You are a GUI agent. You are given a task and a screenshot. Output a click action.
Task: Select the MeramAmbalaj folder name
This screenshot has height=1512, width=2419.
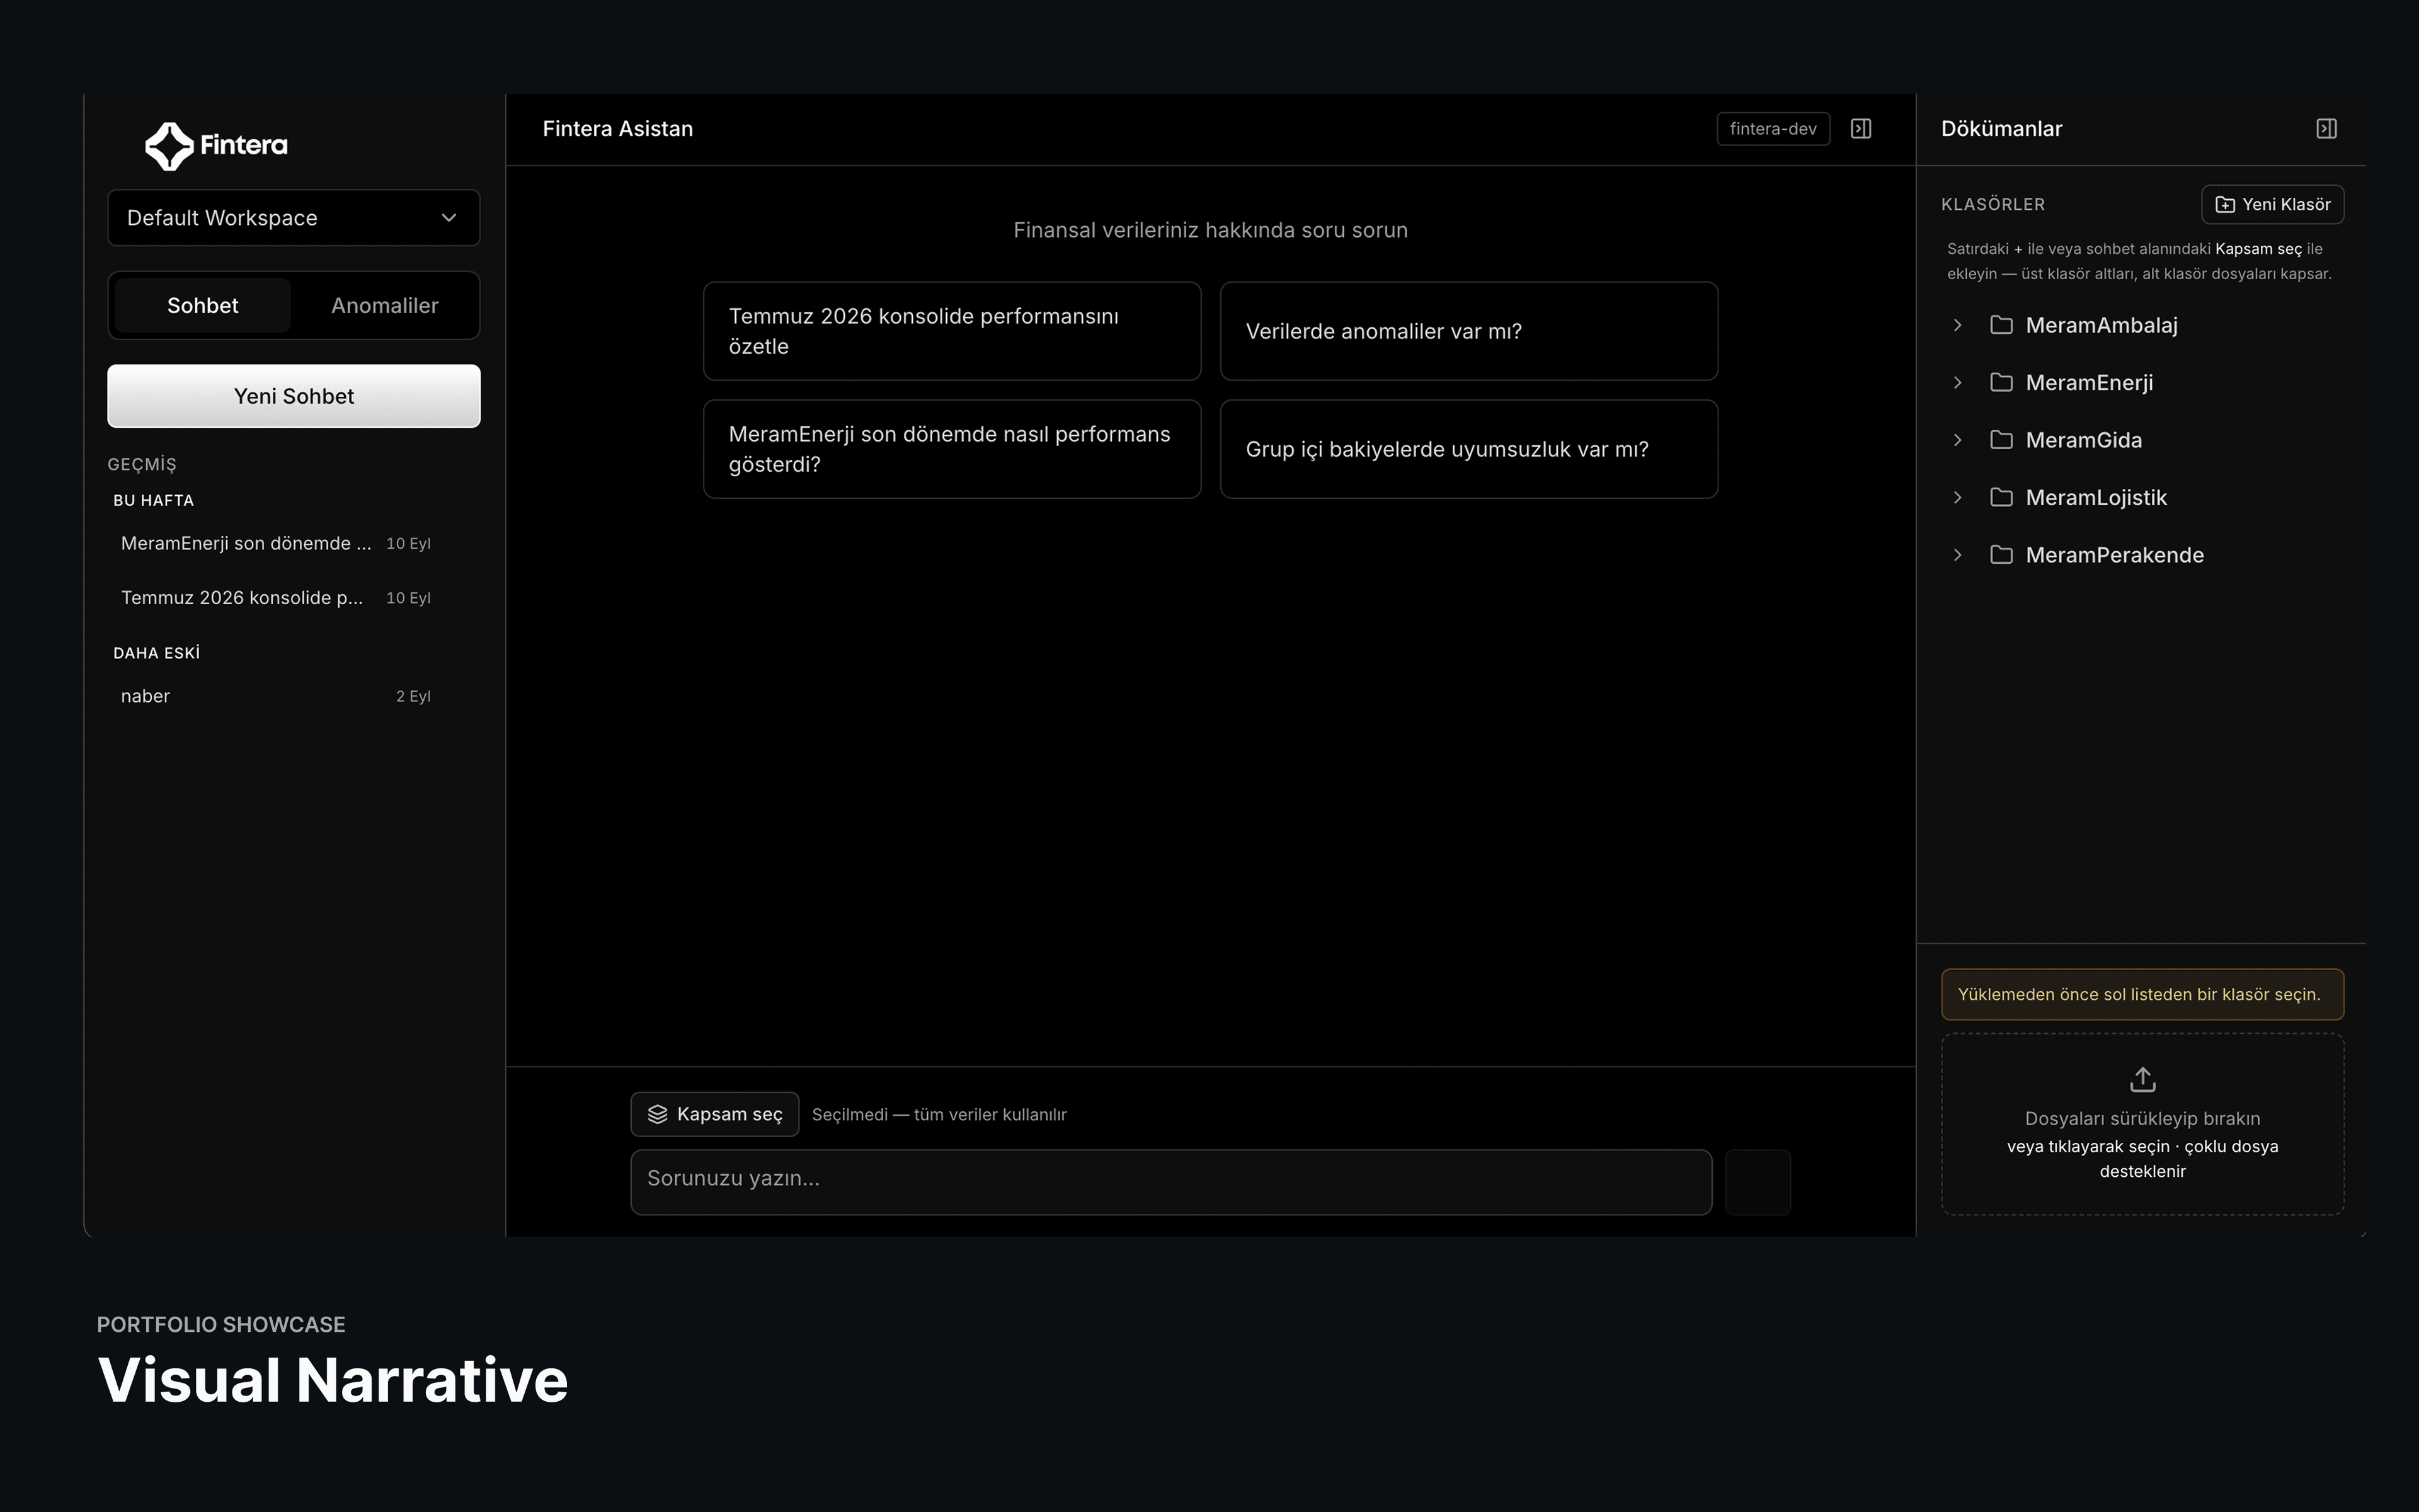(2101, 325)
